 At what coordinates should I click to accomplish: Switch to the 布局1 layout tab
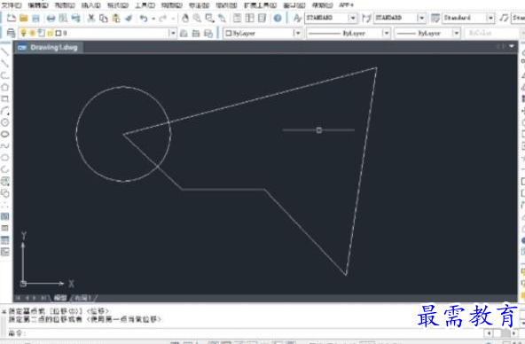coord(82,298)
